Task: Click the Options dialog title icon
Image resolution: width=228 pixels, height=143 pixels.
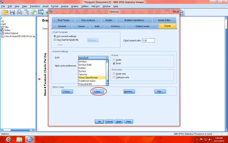Action: (51, 11)
